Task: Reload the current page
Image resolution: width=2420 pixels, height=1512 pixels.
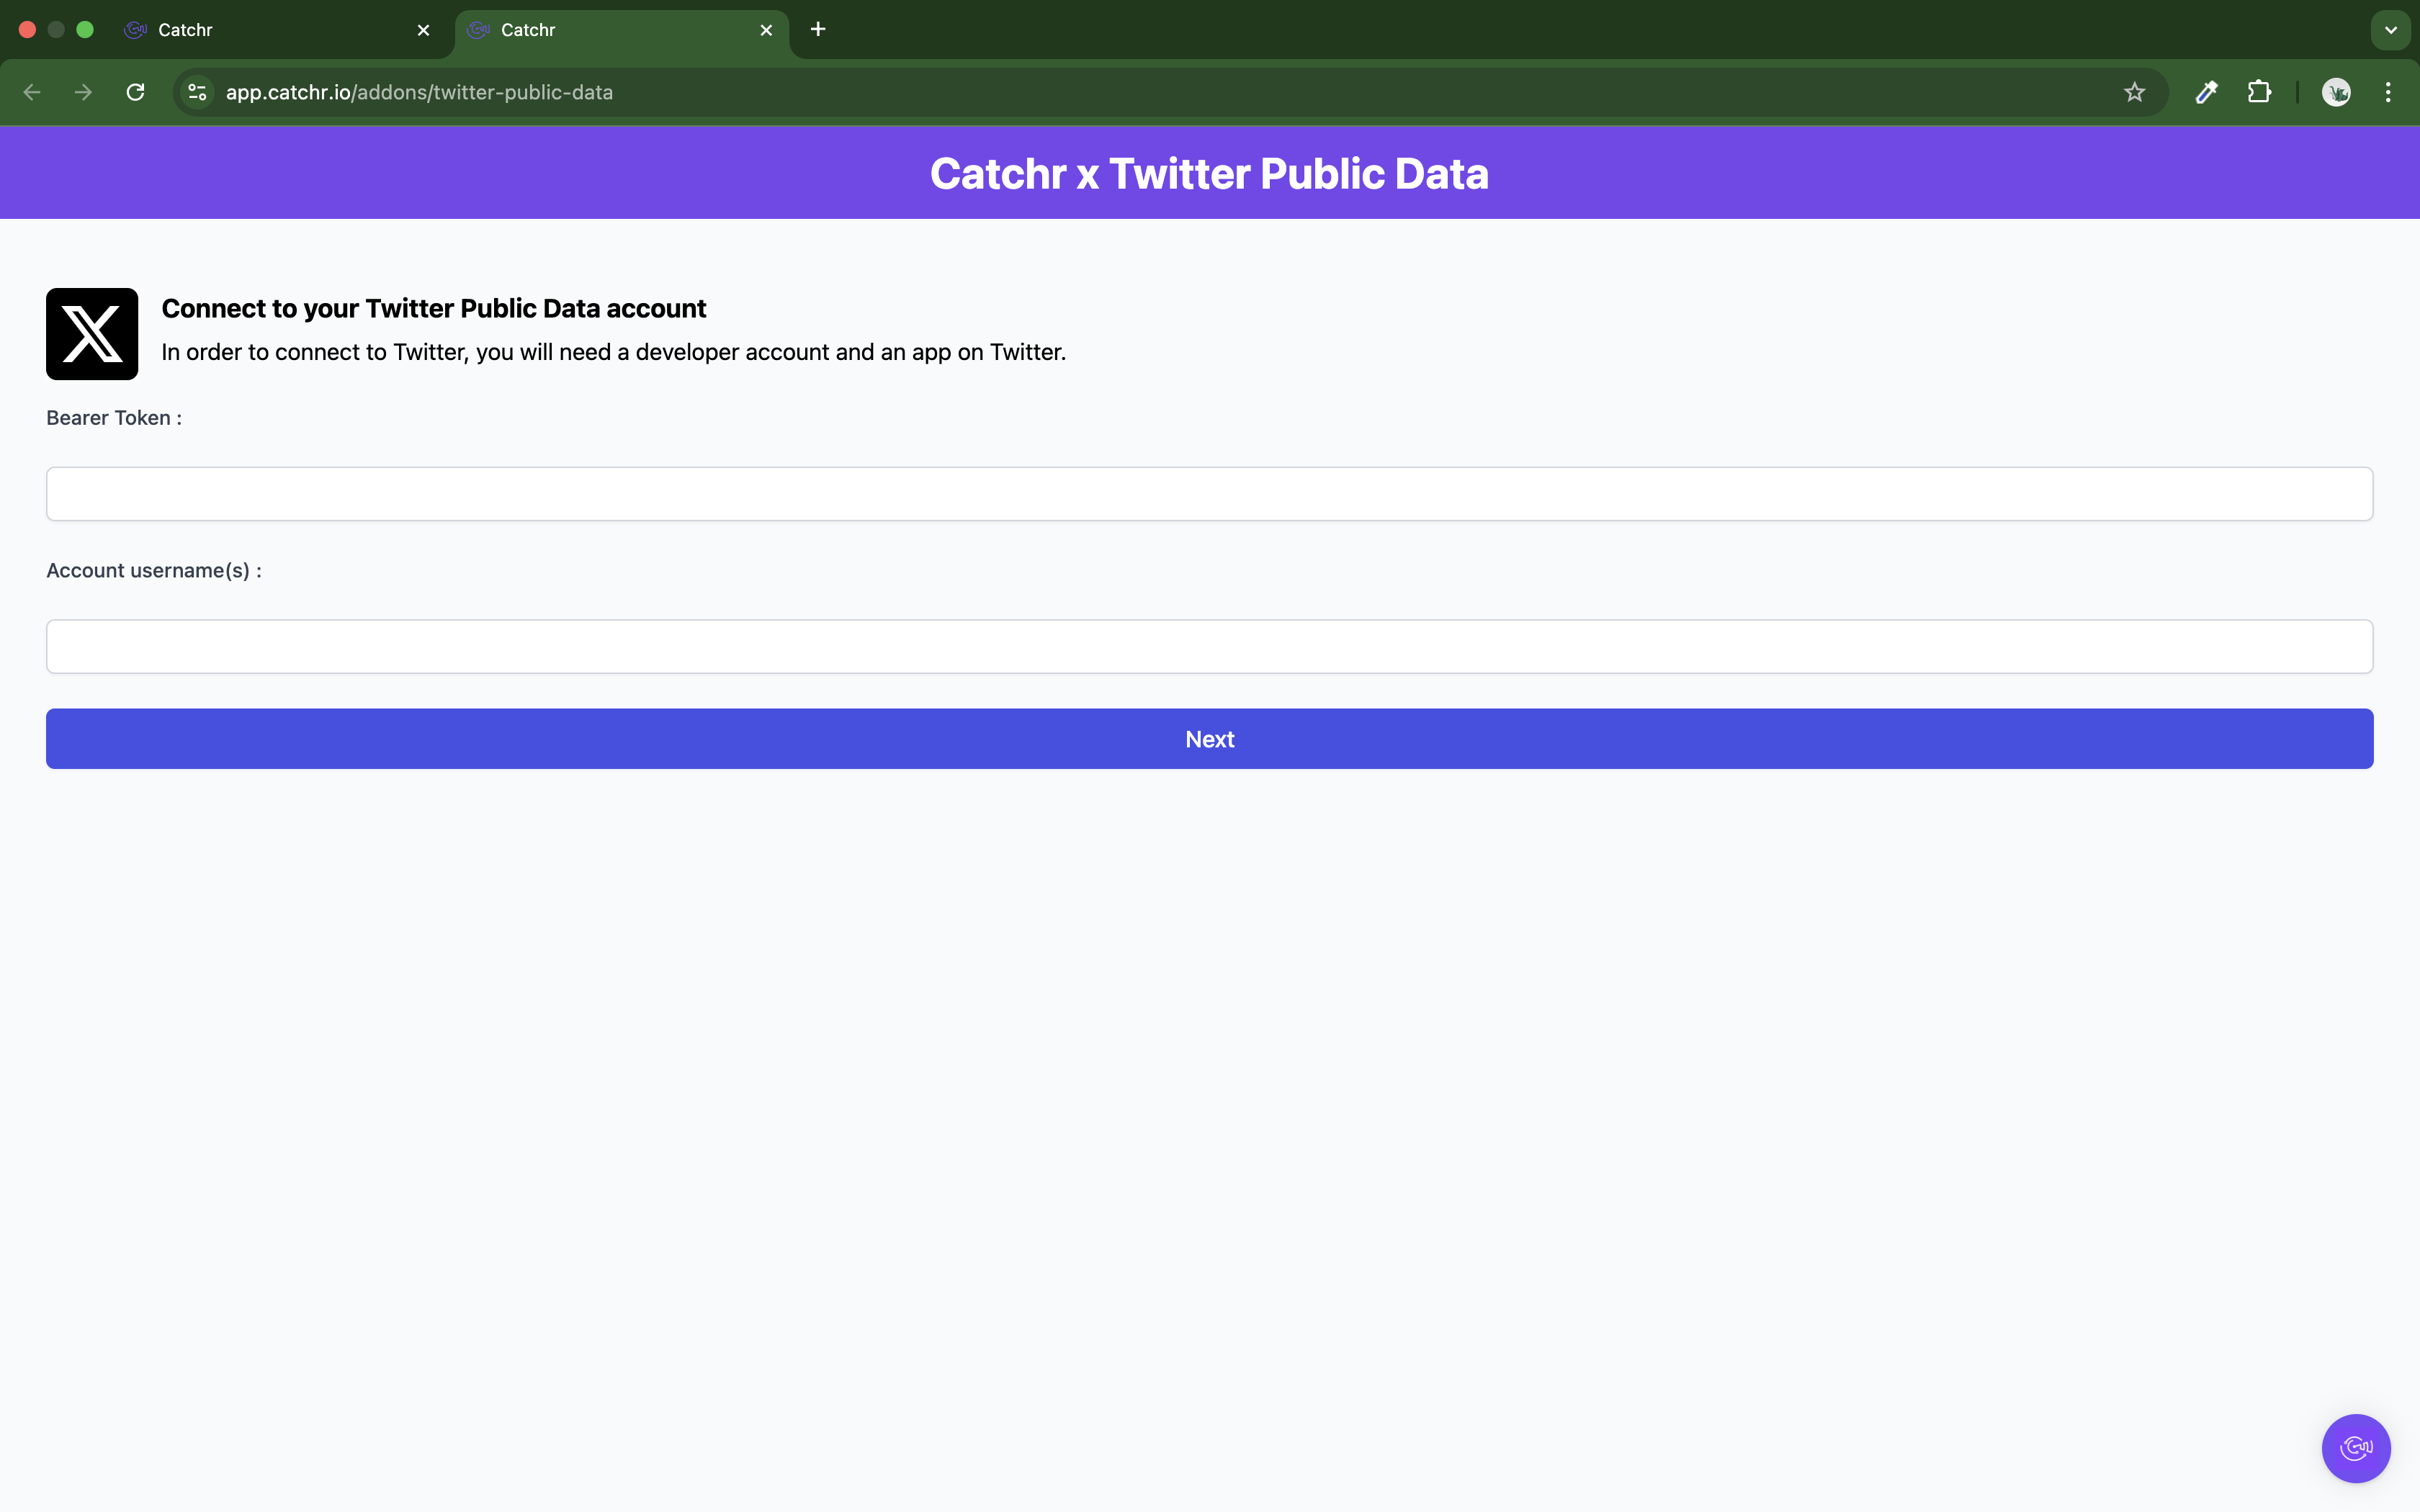Action: (x=136, y=92)
